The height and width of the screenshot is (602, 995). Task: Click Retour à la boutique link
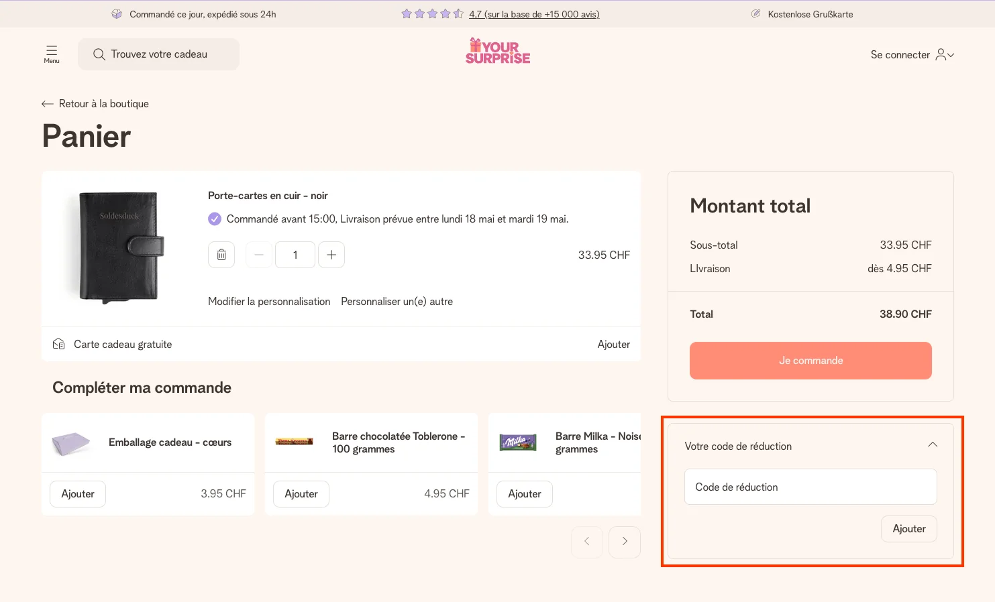104,104
